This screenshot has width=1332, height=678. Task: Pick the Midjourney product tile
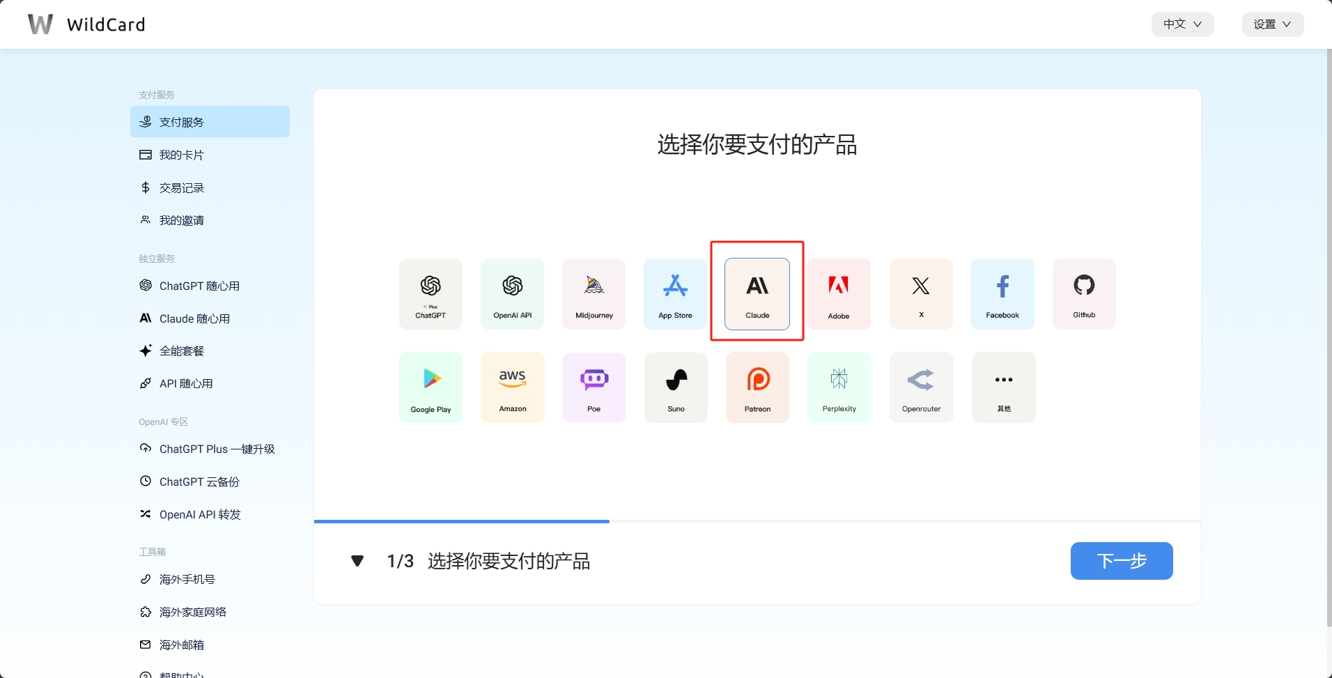tap(594, 294)
